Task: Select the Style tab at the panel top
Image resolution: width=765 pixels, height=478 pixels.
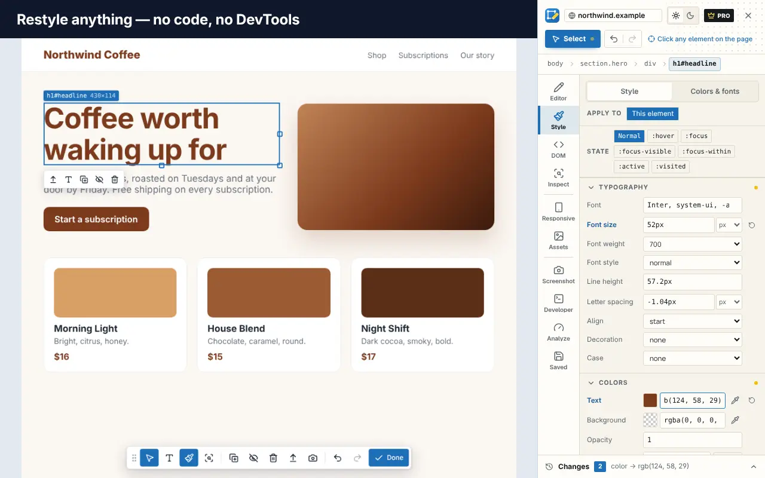Action: pyautogui.click(x=629, y=91)
